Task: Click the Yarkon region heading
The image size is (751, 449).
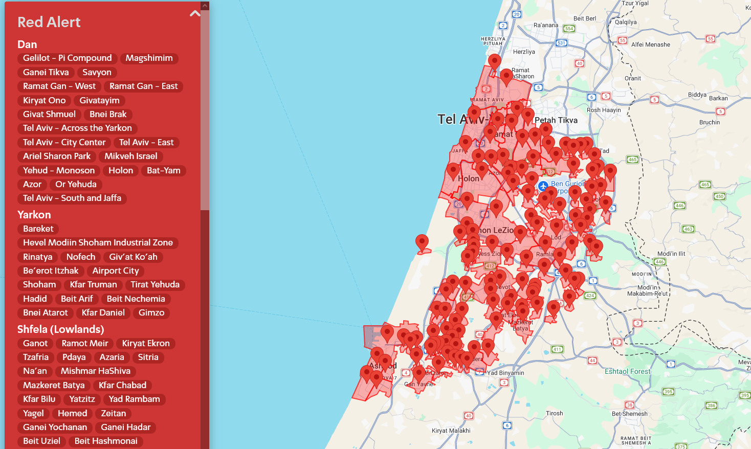Action: [x=34, y=215]
